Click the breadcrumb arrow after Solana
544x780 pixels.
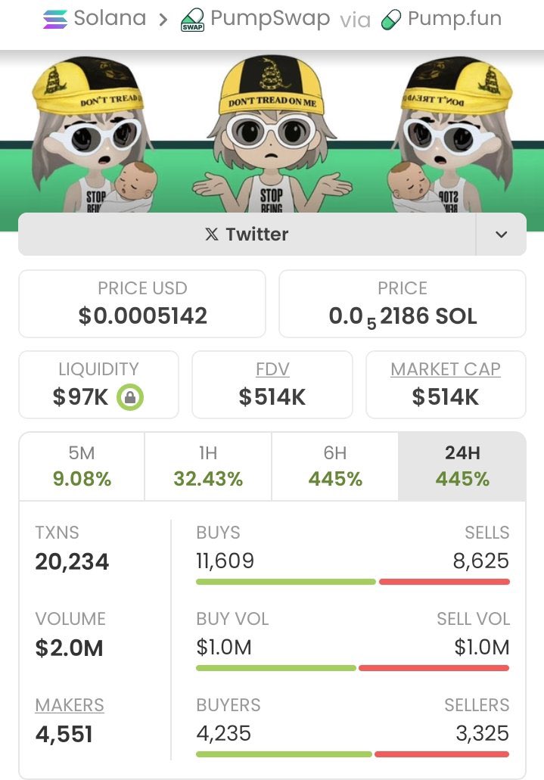(163, 20)
